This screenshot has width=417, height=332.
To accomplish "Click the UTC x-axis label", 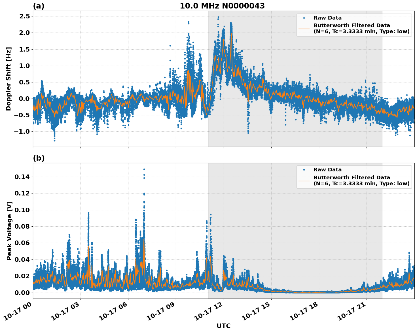I will tap(223, 326).
